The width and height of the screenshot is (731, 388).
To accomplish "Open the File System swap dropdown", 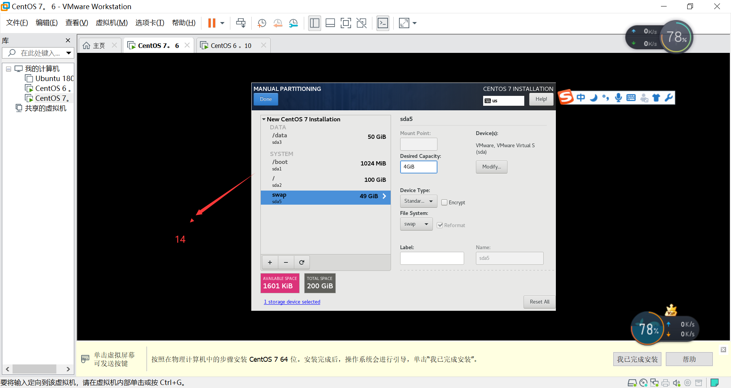I will tap(416, 224).
